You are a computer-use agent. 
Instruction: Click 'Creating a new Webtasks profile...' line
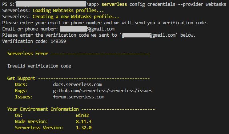(x=76, y=17)
